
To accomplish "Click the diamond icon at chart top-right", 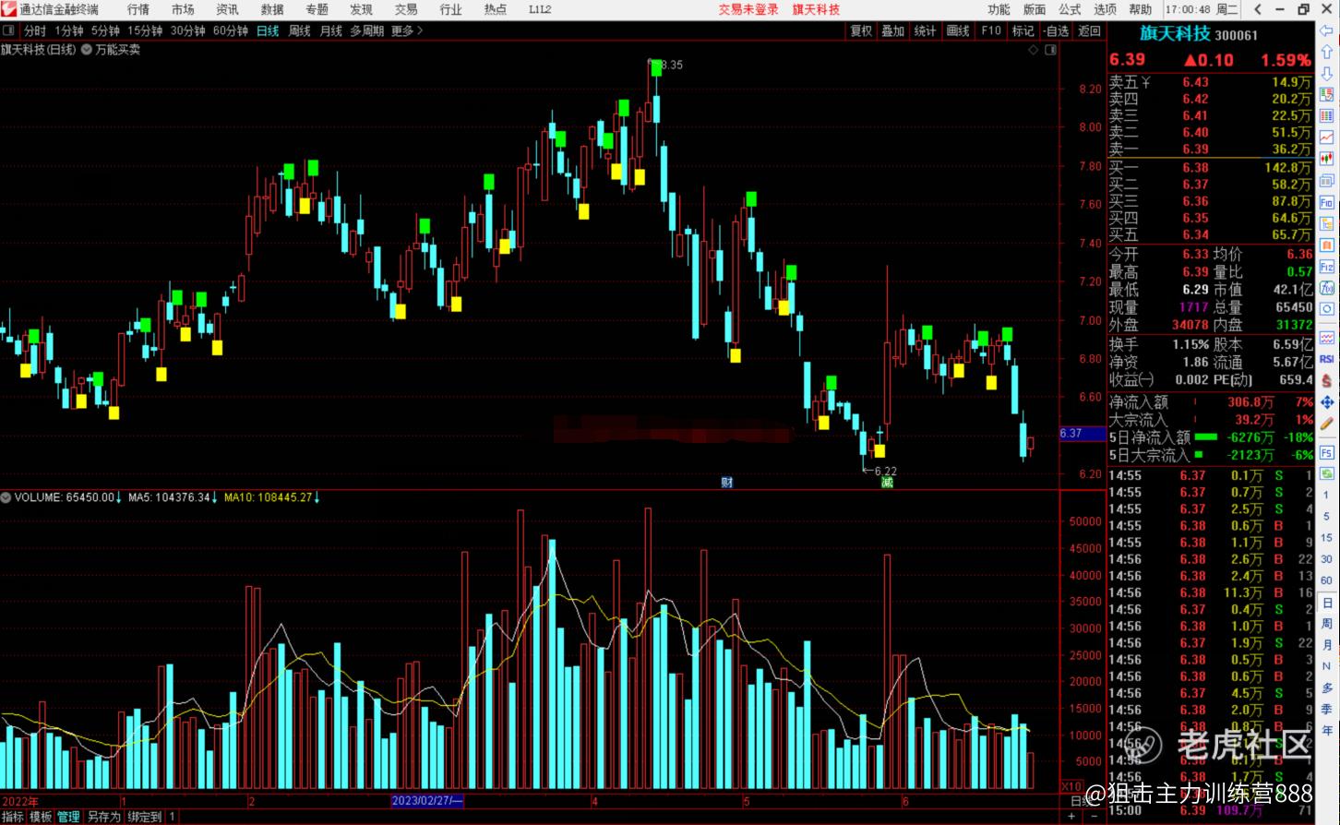I will coord(1034,51).
